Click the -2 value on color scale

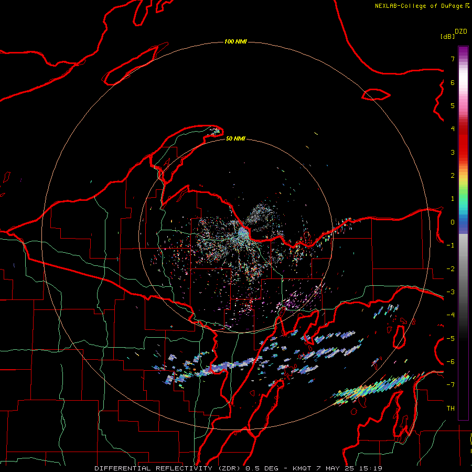(450, 269)
